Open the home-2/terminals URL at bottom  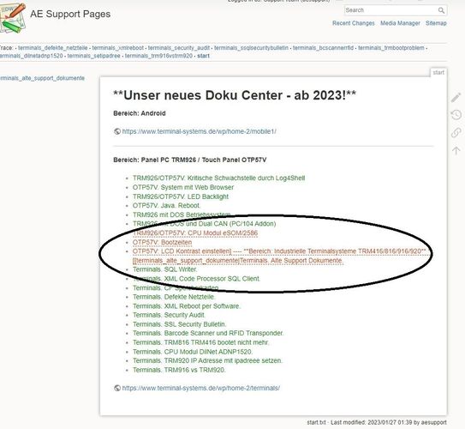pos(200,388)
